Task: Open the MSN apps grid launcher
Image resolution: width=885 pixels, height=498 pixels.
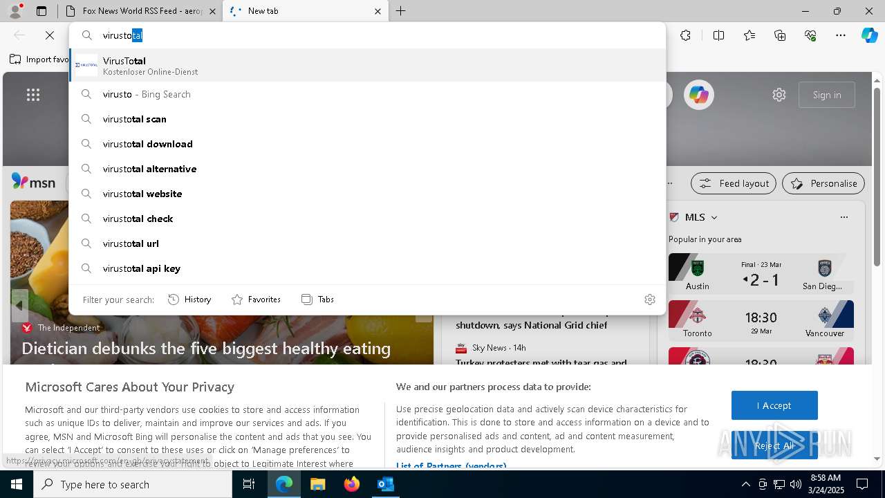Action: [x=33, y=95]
